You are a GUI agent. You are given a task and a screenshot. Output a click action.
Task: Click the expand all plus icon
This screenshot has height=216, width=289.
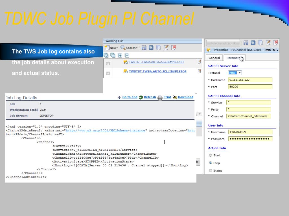pyautogui.click(x=120, y=55)
